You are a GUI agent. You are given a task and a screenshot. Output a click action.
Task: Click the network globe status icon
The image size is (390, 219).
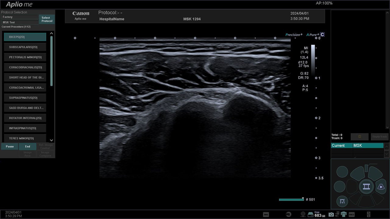tap(303, 214)
